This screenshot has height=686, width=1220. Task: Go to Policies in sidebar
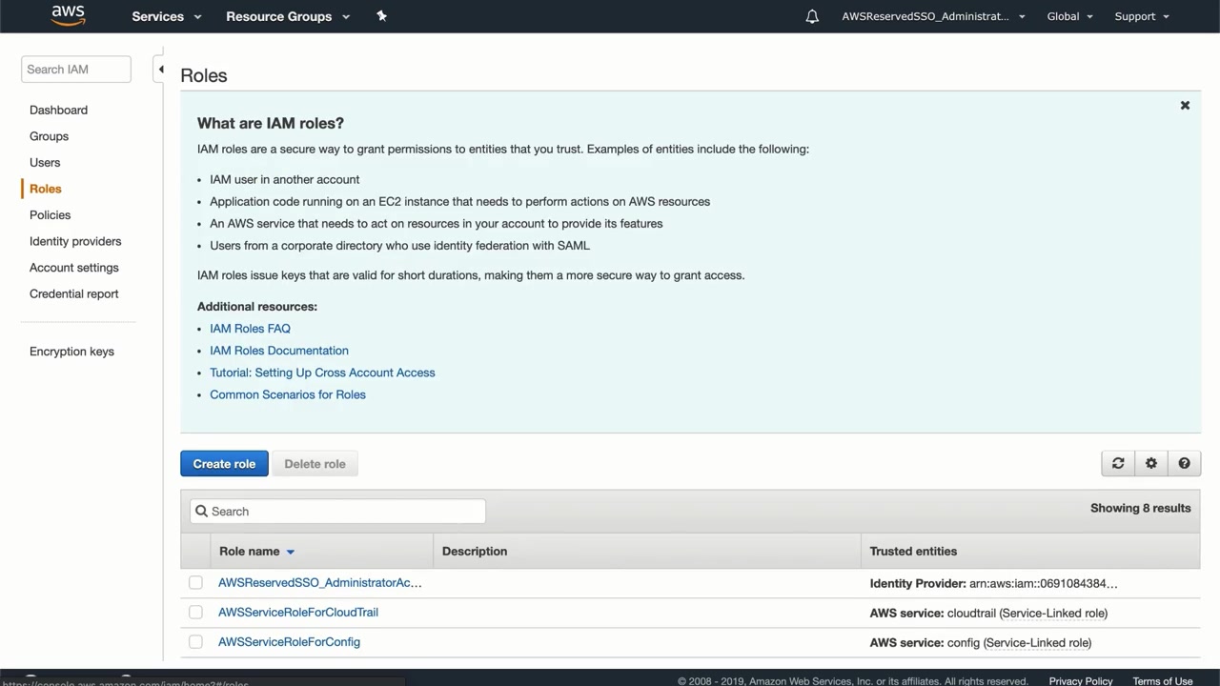[50, 214]
